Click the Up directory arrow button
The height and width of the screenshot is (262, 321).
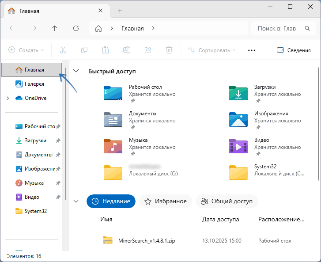55,28
